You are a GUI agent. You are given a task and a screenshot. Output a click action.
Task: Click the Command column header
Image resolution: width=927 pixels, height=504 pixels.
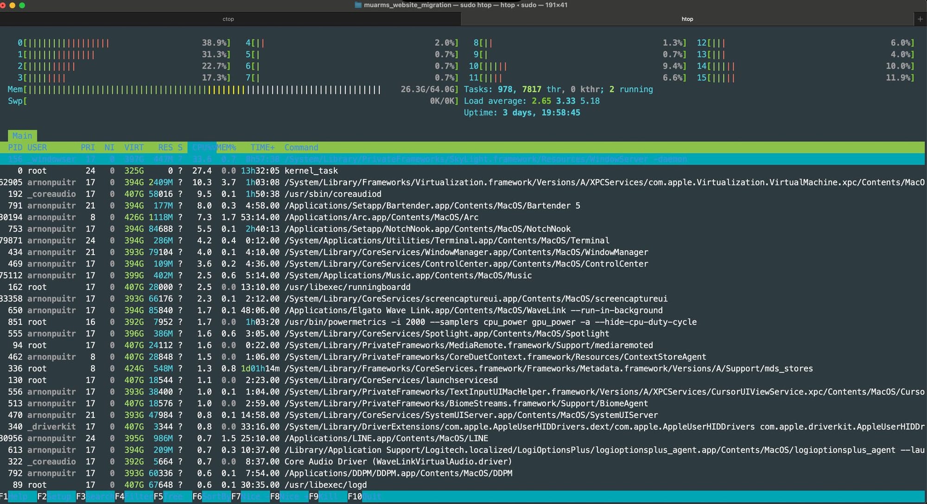(x=301, y=147)
